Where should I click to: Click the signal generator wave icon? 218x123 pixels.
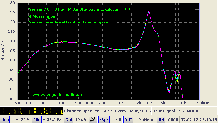point(92,119)
